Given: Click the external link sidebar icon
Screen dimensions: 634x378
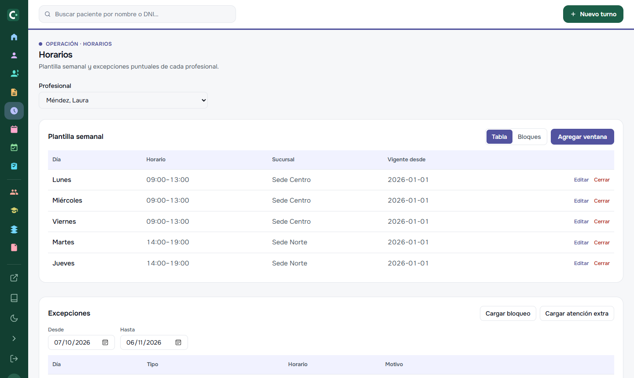Looking at the screenshot, I should click(x=14, y=278).
